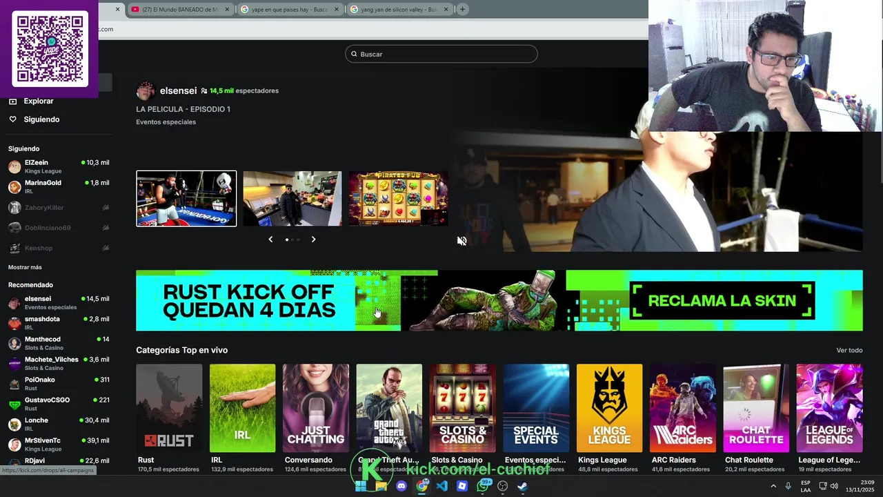
Task: Select boxing ring carousel thumbnail
Action: point(186,199)
